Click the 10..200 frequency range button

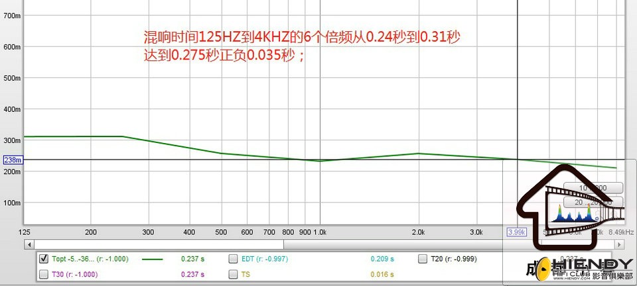click(x=593, y=188)
